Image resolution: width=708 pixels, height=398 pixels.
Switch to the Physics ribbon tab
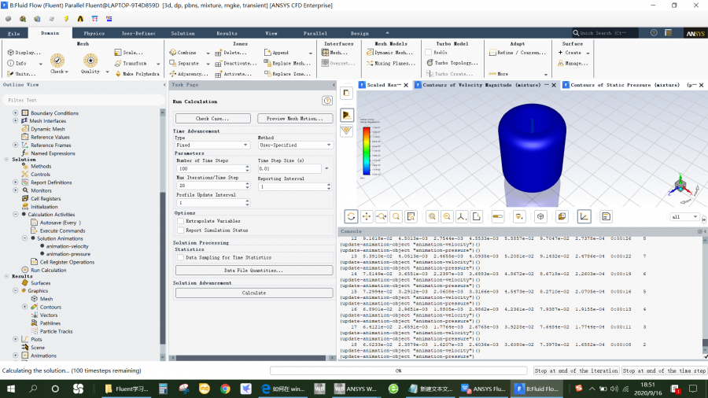pyautogui.click(x=94, y=34)
